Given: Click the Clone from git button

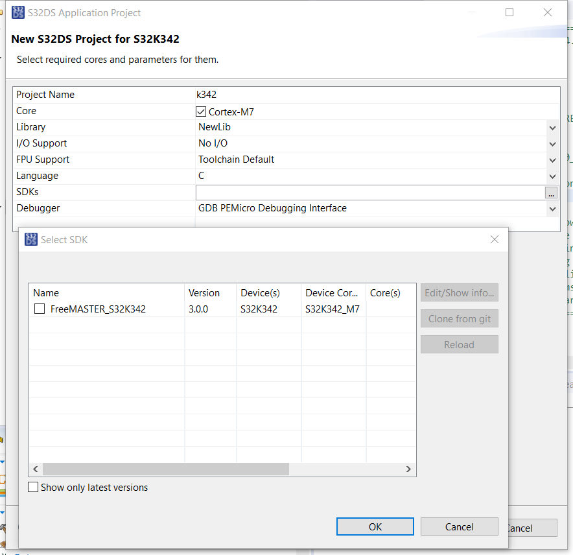Looking at the screenshot, I should pos(459,318).
